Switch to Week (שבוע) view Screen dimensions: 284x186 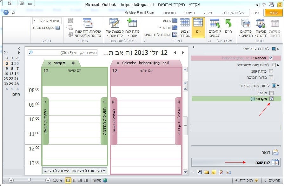click(170, 21)
